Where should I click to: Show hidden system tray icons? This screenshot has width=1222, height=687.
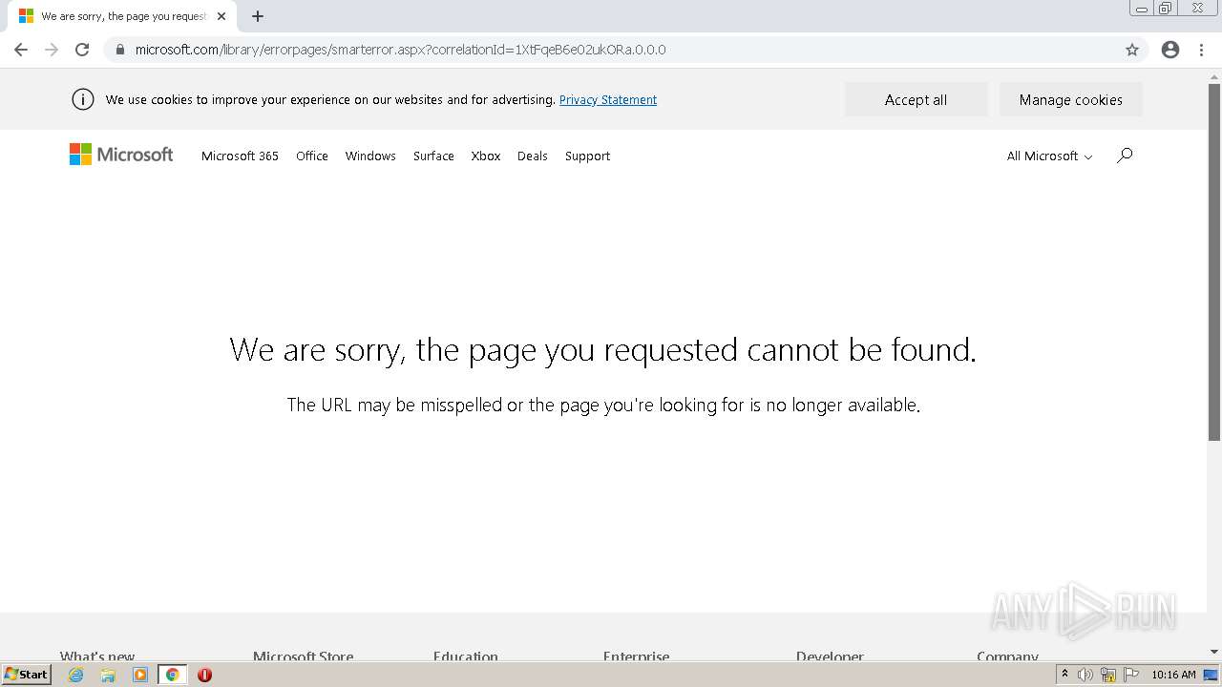1064,675
